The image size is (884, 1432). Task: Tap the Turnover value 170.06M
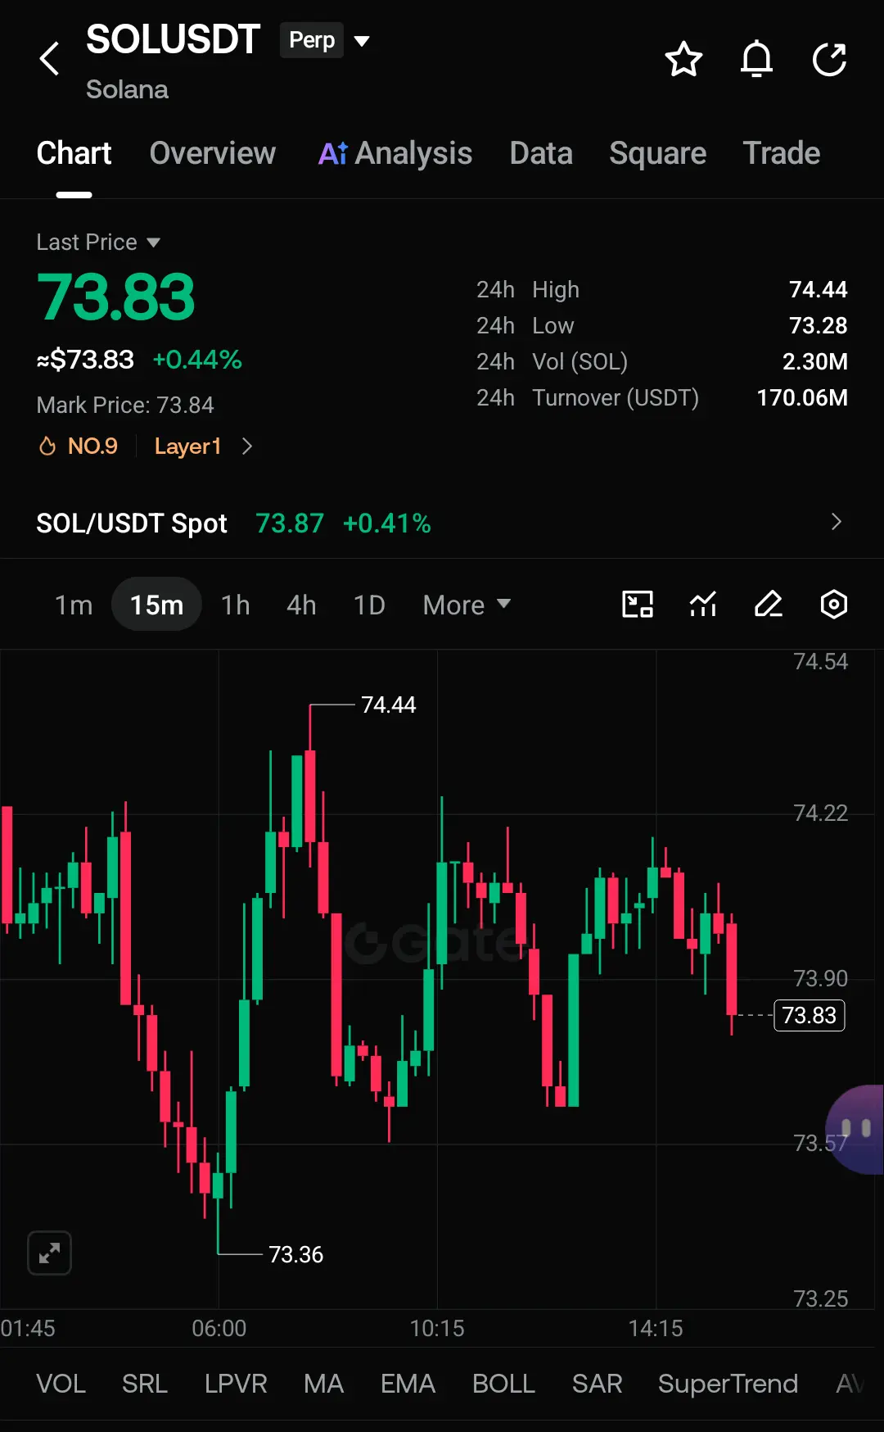tap(803, 398)
